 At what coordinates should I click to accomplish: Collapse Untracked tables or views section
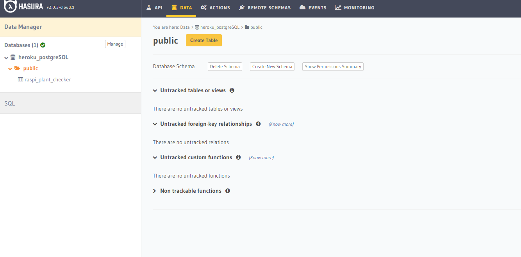tap(155, 91)
